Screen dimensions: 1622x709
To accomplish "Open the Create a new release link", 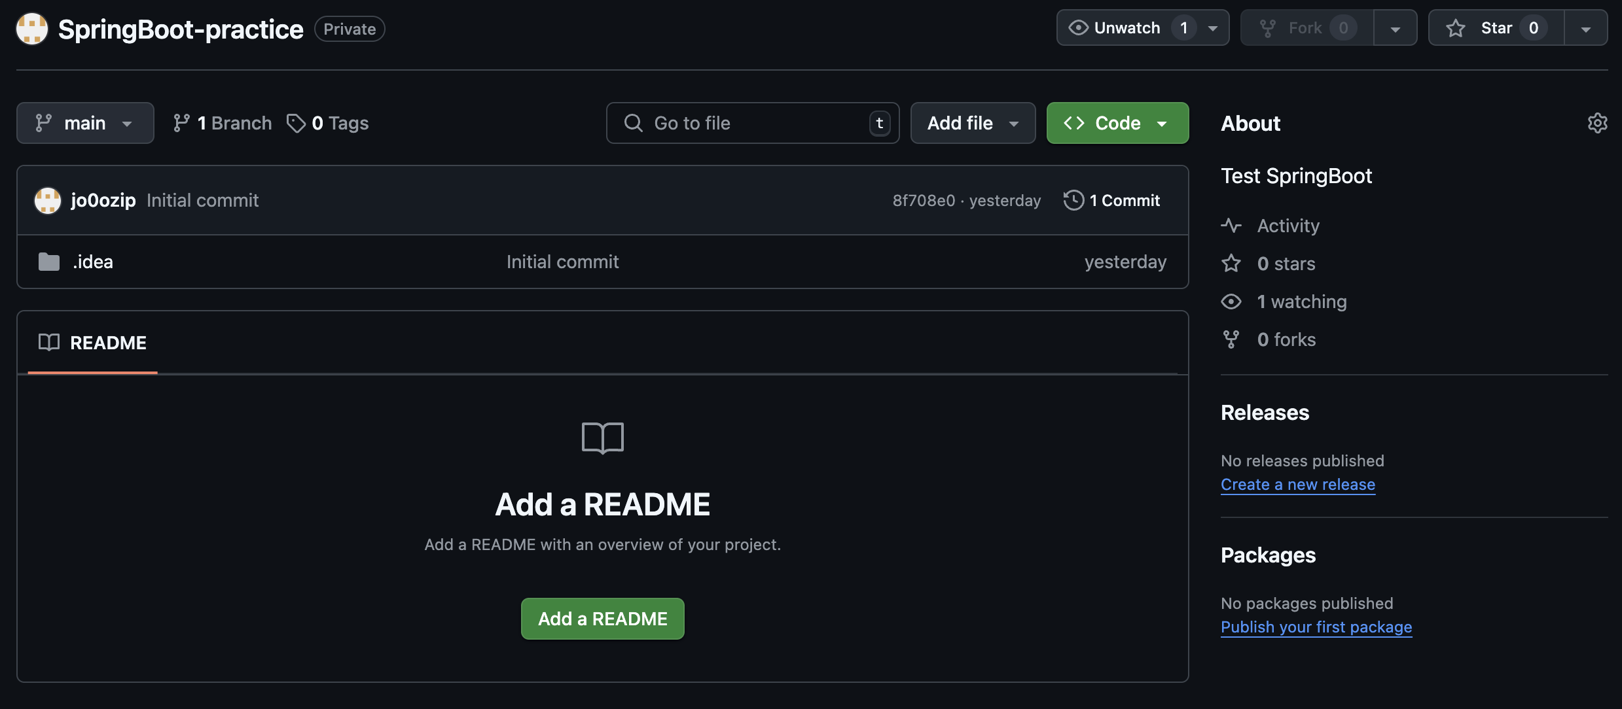I will click(1297, 485).
